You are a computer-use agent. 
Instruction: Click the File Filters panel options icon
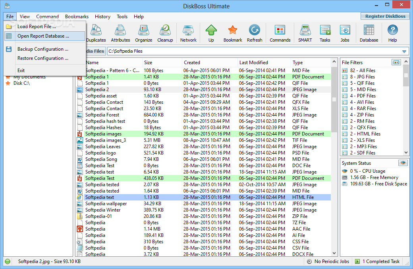[396, 62]
